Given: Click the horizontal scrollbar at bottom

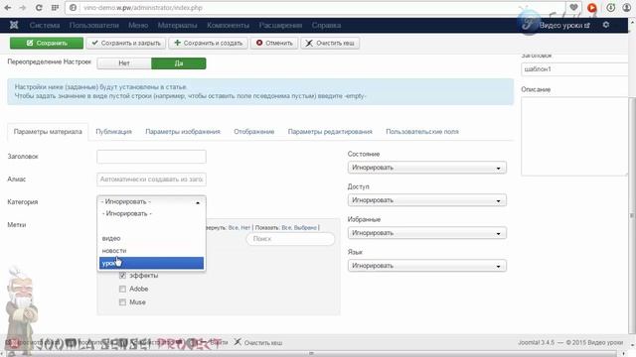Looking at the screenshot, I should tap(312, 354).
